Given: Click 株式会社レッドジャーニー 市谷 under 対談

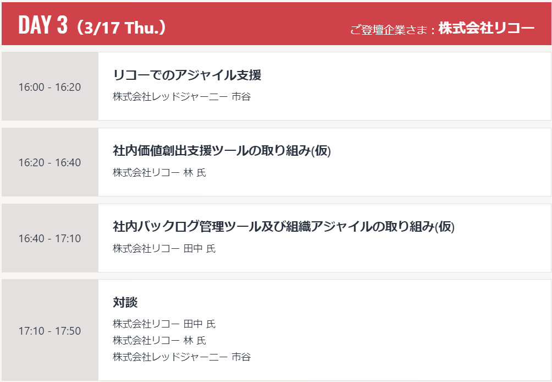Looking at the screenshot, I should pyautogui.click(x=181, y=357).
